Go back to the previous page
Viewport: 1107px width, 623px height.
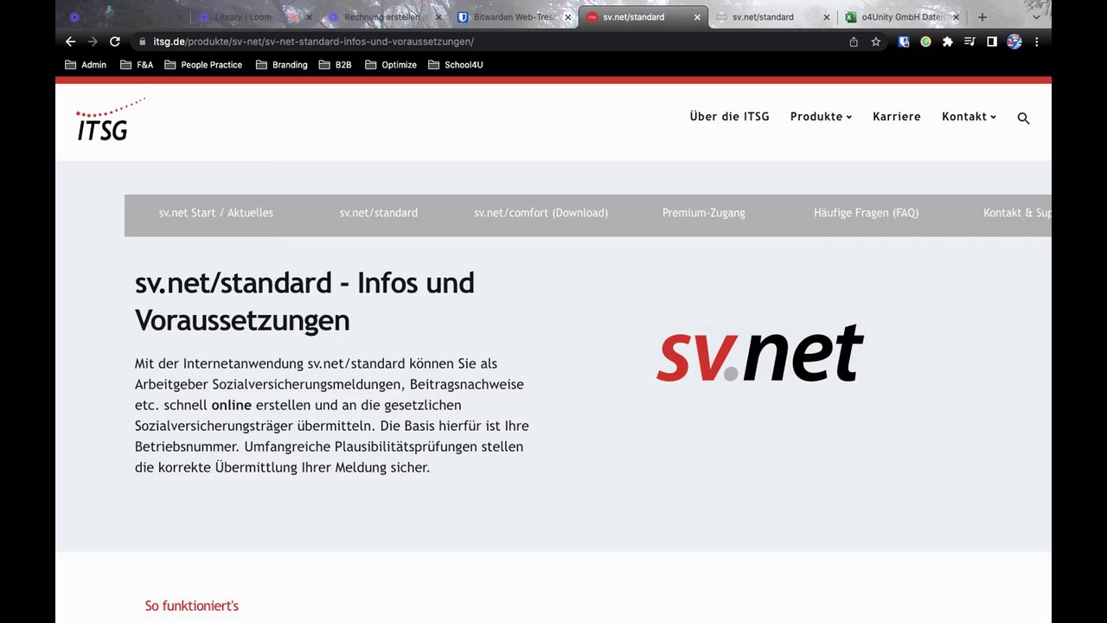coord(71,42)
